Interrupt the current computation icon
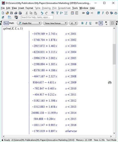The image size is (118, 142). click(107, 13)
